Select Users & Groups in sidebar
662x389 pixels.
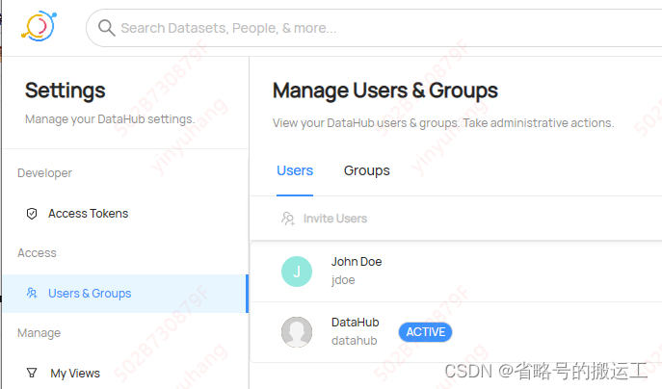(x=126, y=294)
